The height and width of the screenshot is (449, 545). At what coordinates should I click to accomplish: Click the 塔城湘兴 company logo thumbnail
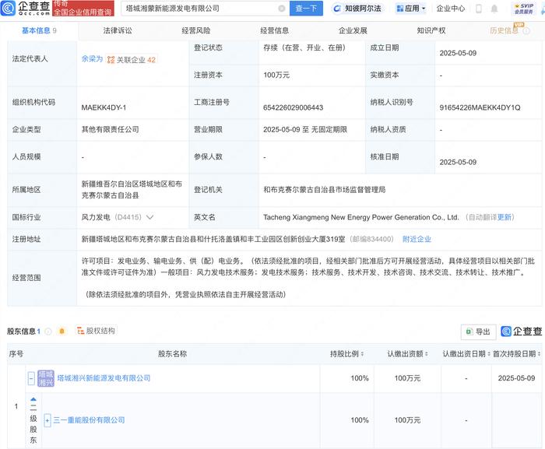46,378
